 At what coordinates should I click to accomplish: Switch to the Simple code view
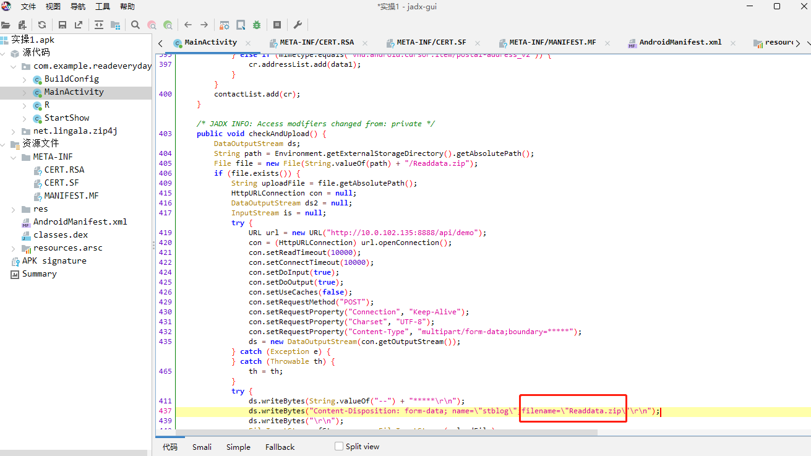point(238,447)
